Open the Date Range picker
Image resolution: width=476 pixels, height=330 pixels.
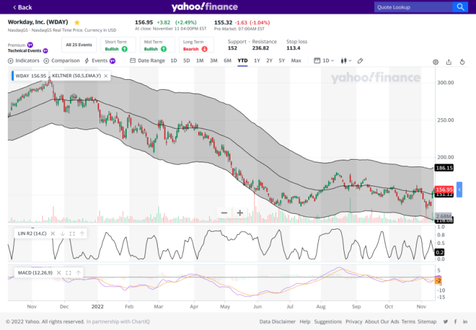coord(147,61)
